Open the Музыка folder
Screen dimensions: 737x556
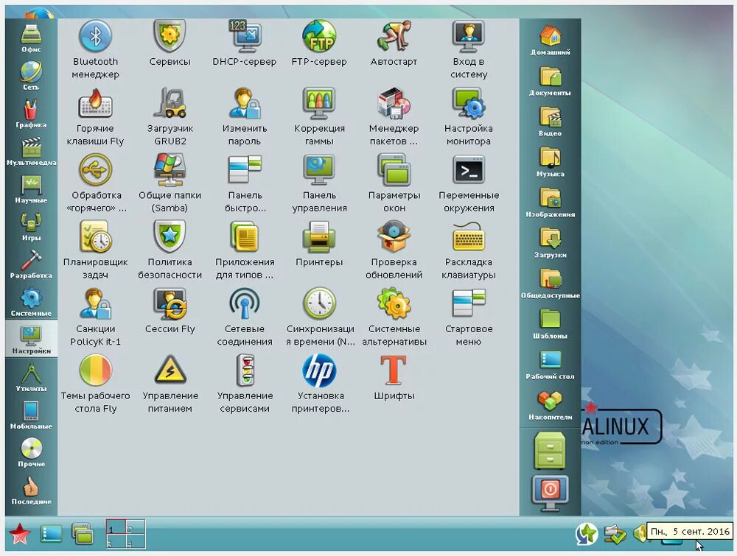click(x=550, y=161)
